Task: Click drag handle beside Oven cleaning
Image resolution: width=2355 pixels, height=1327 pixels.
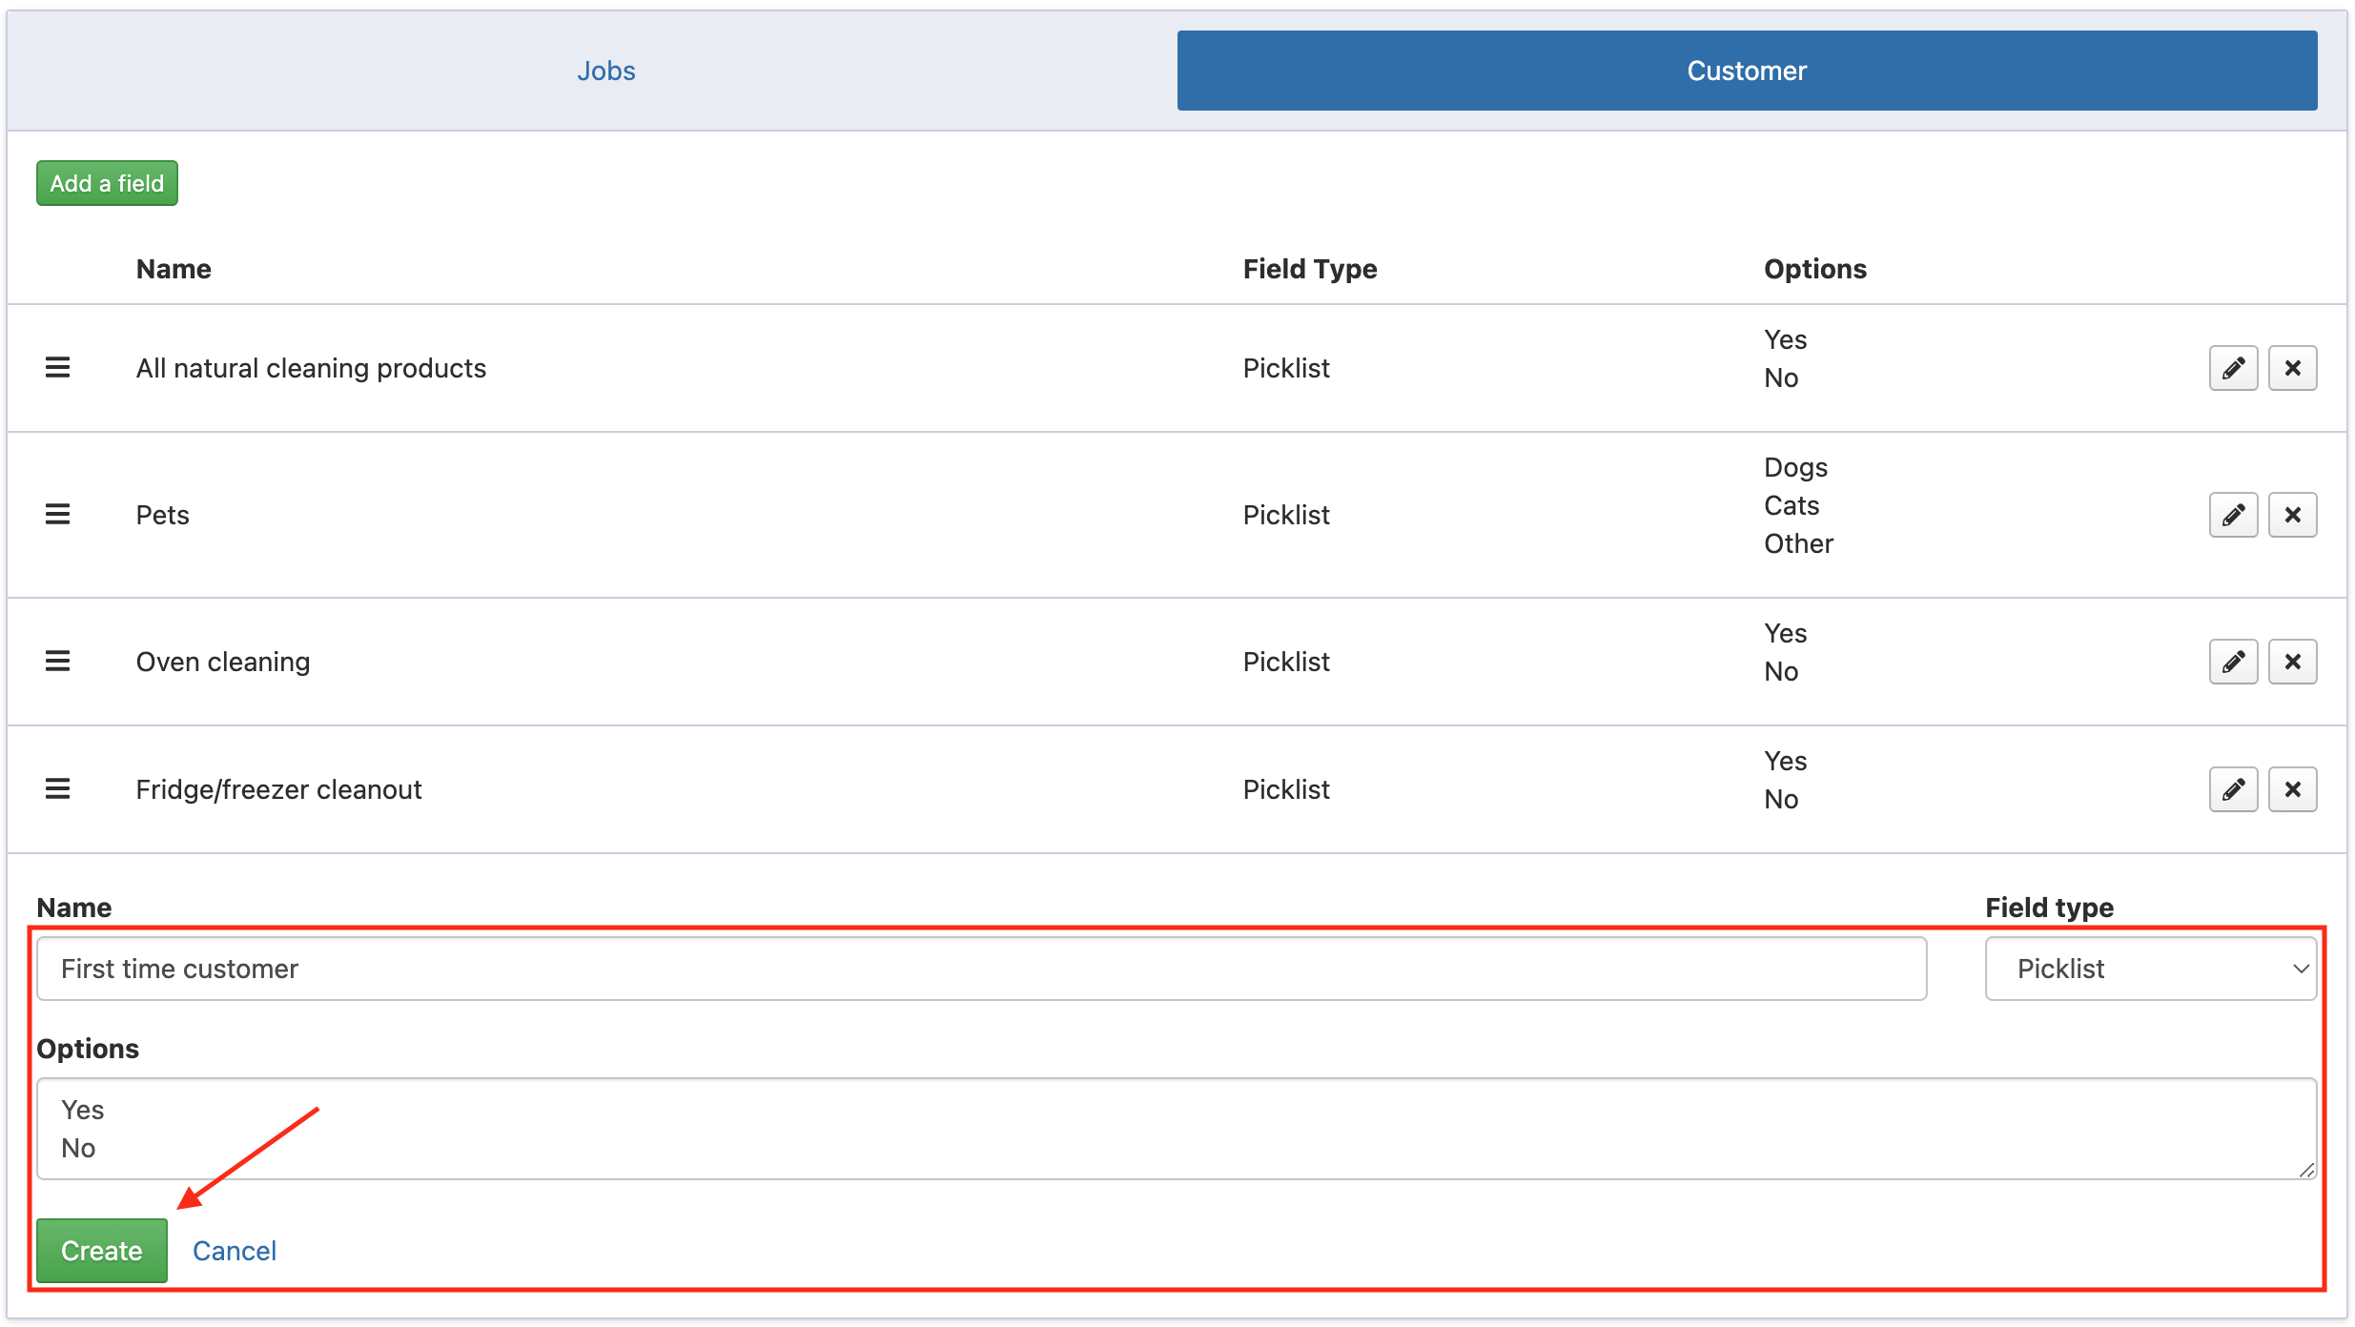Action: tap(58, 662)
